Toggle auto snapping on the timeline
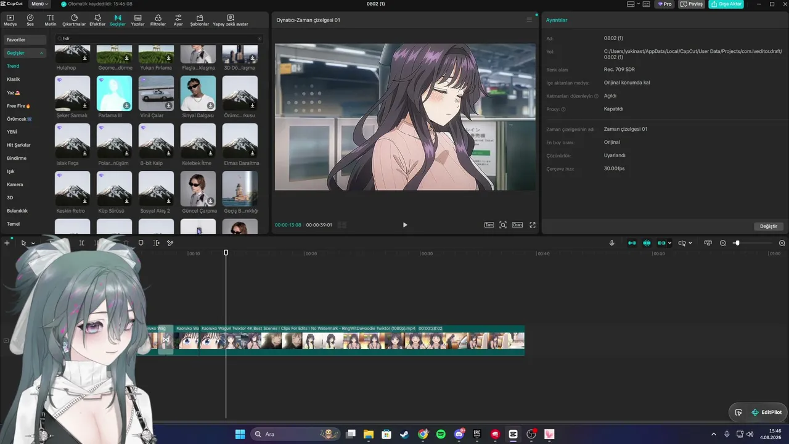Viewport: 789px width, 444px height. [647, 243]
